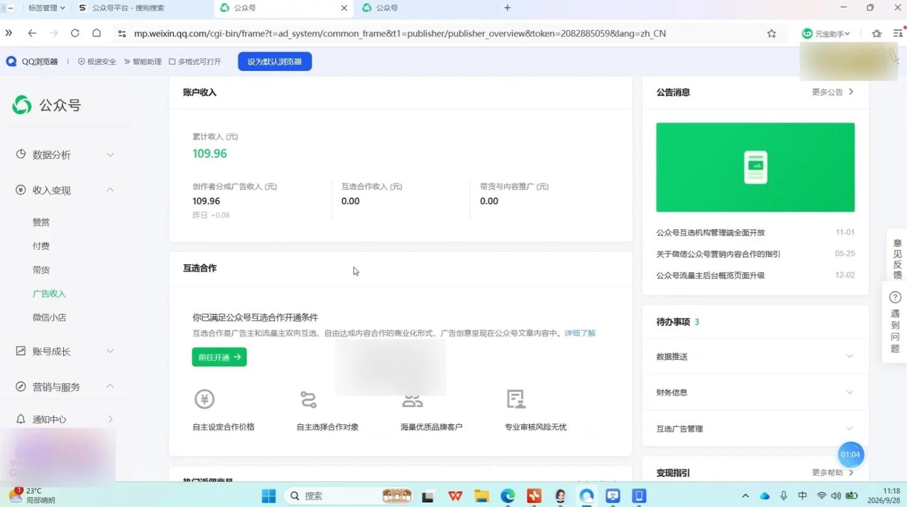Click 极速安全 in QQ browser bar
907x507 pixels.
[x=97, y=61]
